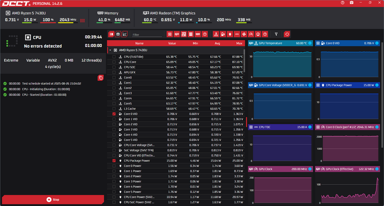Enable graph for Core 0 Power
Viewport: 384px width, 206px height.
(114, 166)
